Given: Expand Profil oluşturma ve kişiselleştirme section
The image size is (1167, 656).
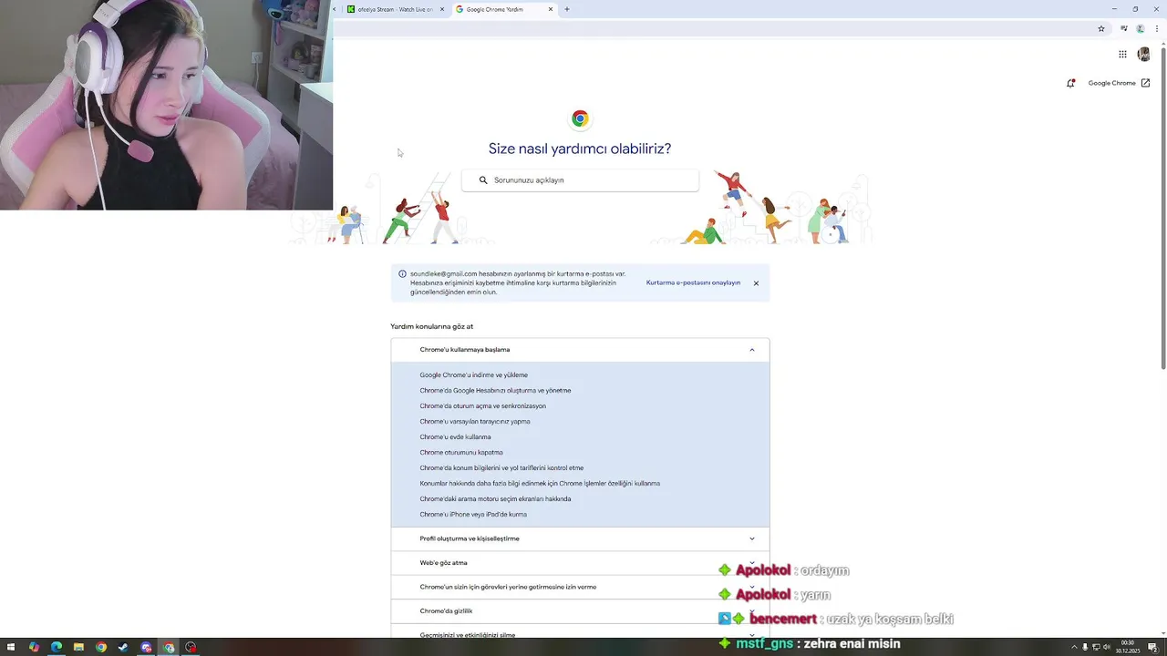Looking at the screenshot, I should click(580, 538).
